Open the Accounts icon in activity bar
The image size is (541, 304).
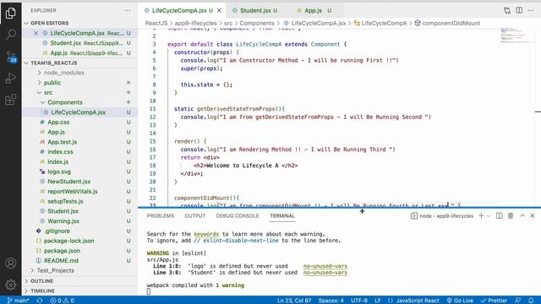click(x=11, y=263)
